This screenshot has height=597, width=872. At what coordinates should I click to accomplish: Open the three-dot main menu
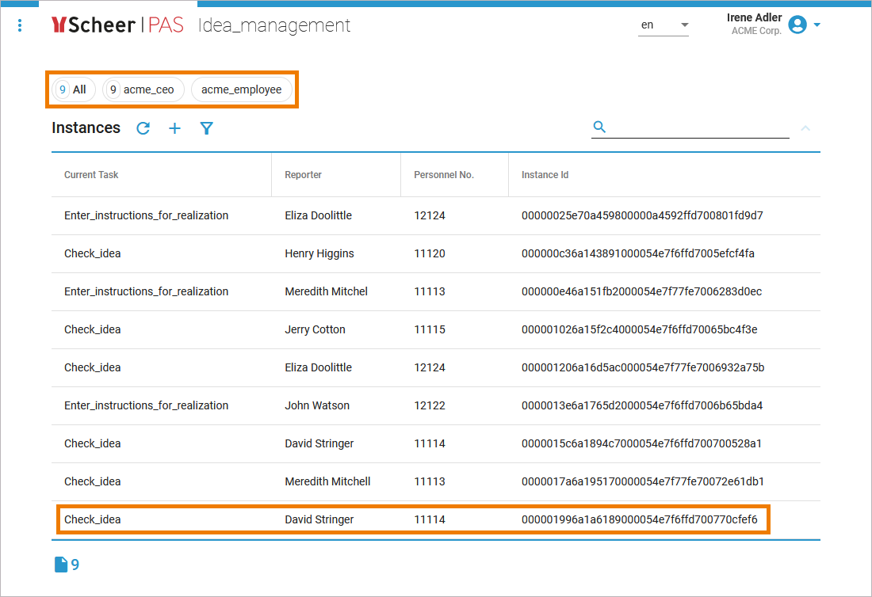[20, 25]
